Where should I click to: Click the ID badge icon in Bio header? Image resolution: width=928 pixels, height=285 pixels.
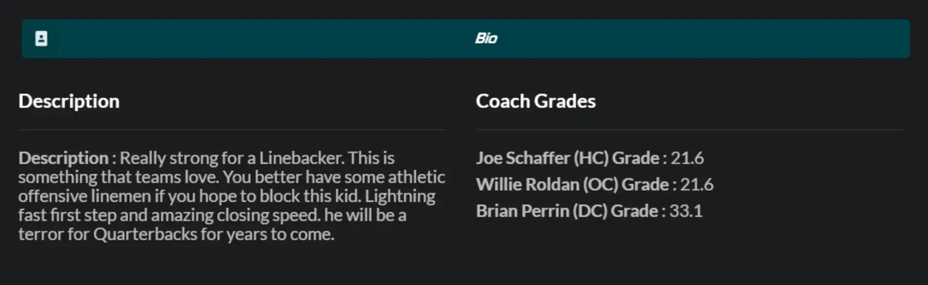[41, 39]
